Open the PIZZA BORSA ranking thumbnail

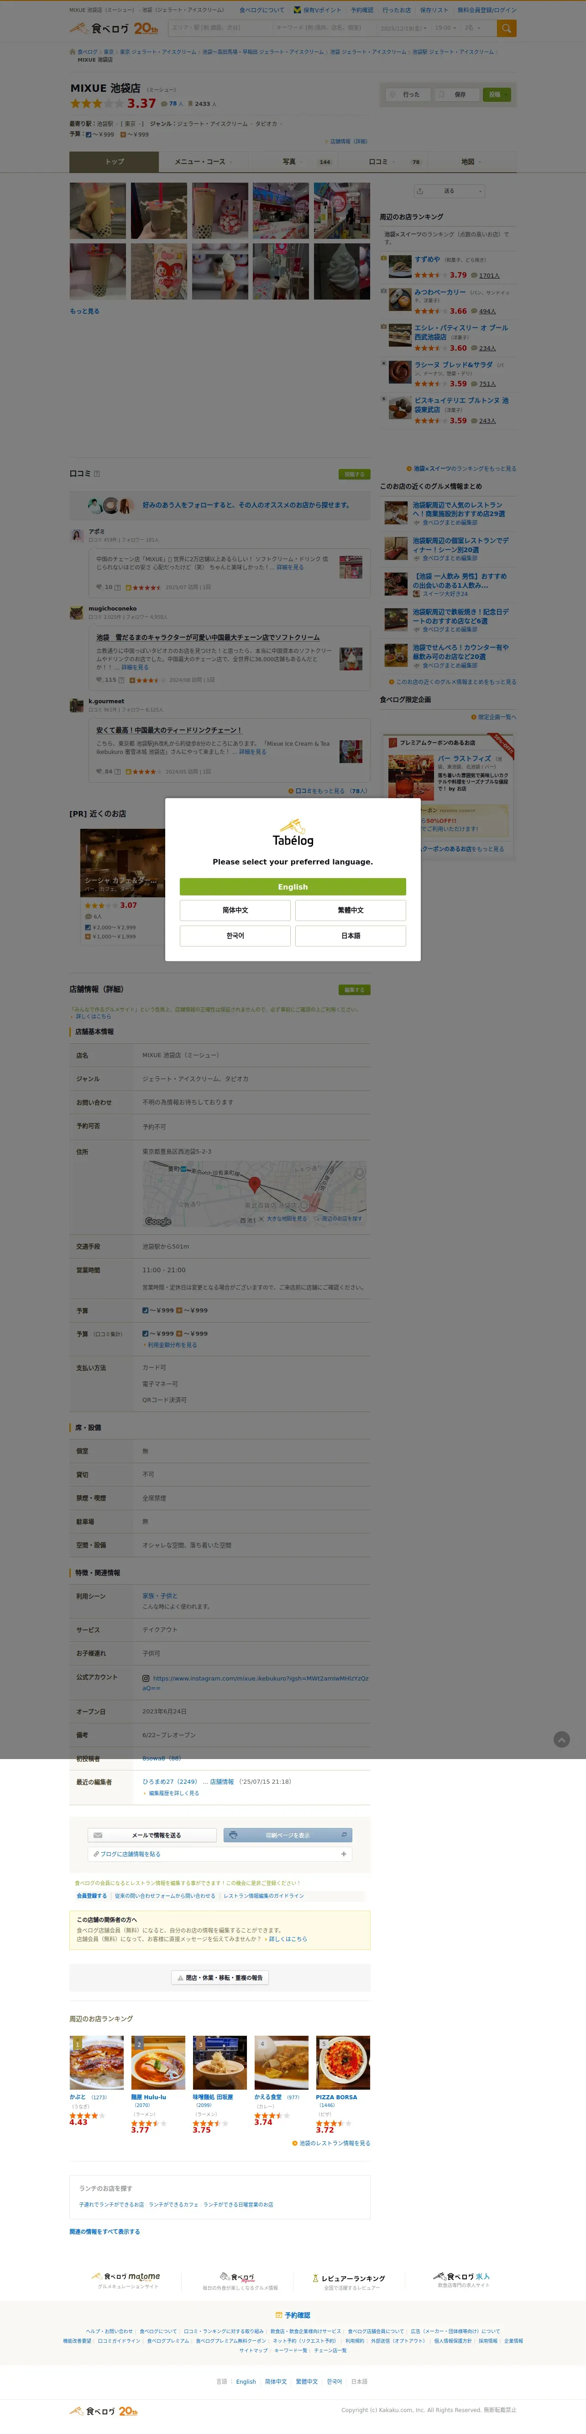[x=343, y=2063]
